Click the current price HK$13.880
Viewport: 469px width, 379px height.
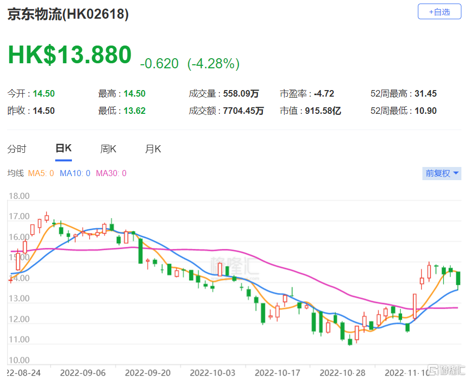(69, 55)
